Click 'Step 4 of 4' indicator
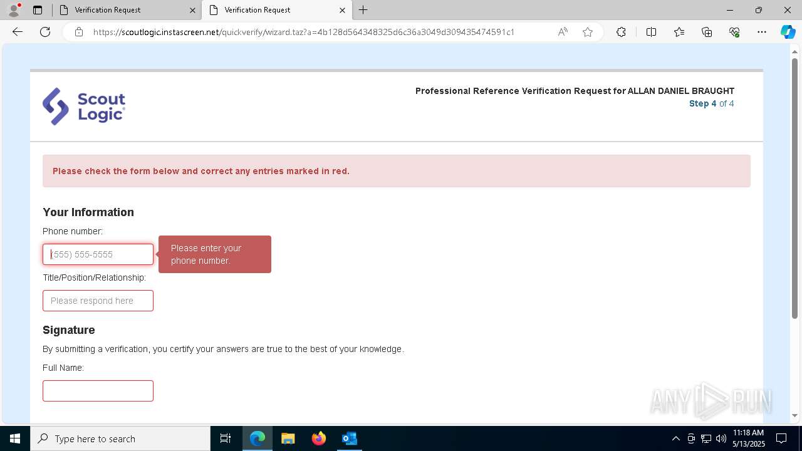802x451 pixels. pyautogui.click(x=712, y=103)
